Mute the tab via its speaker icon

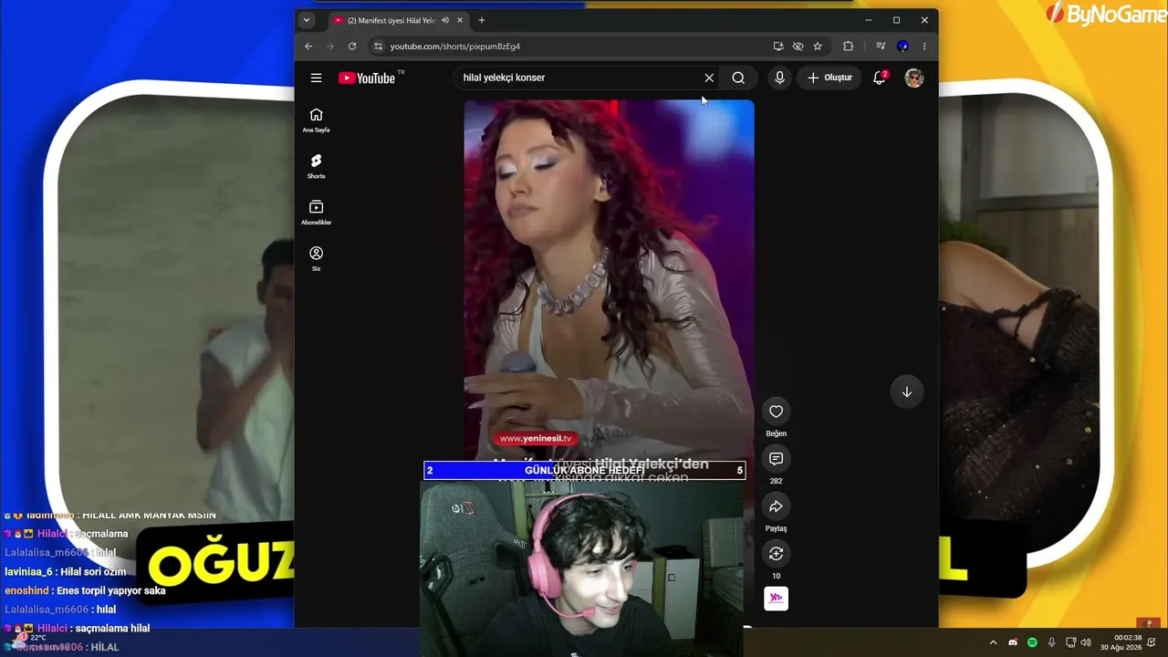tap(445, 20)
